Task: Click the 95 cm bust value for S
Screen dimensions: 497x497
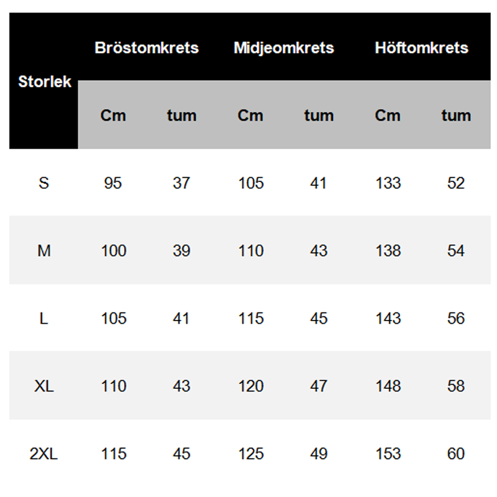Action: (x=113, y=183)
